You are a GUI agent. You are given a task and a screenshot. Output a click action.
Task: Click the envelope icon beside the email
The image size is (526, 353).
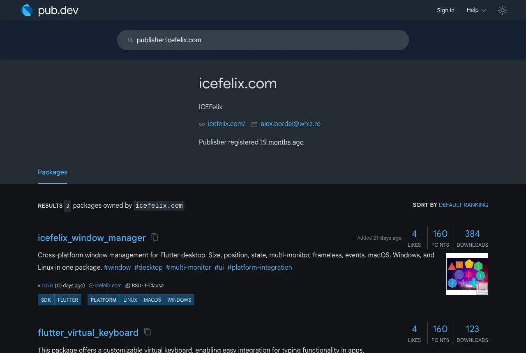(x=254, y=124)
